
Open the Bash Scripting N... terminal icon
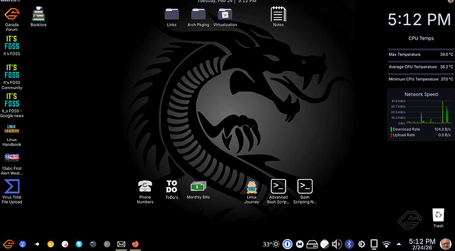click(x=305, y=191)
